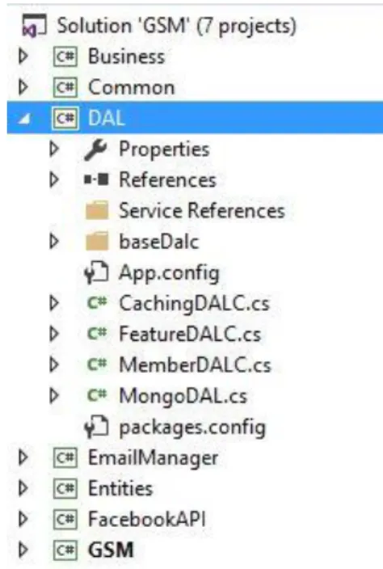Image resolution: width=383 pixels, height=569 pixels.
Task: Expand MemberDALC.cs file contents
Action: 54,365
